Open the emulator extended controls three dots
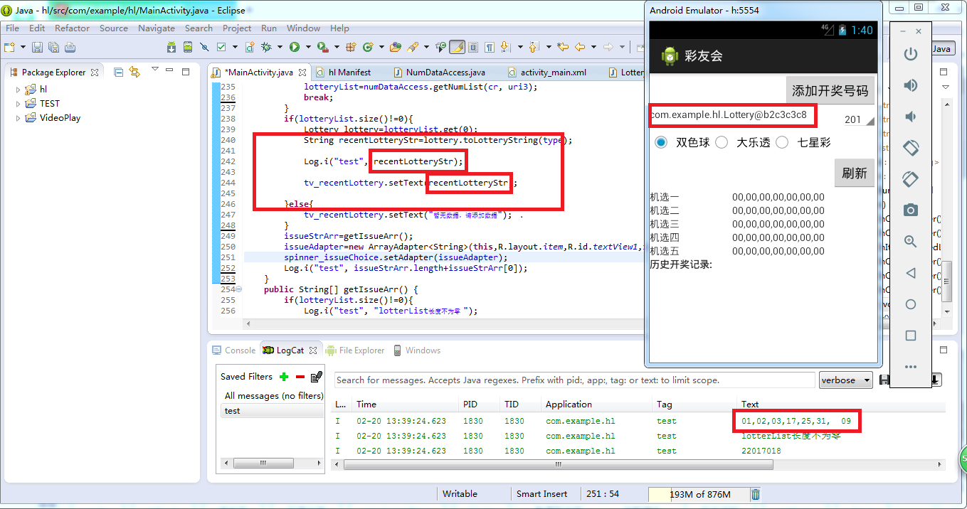 tap(911, 367)
